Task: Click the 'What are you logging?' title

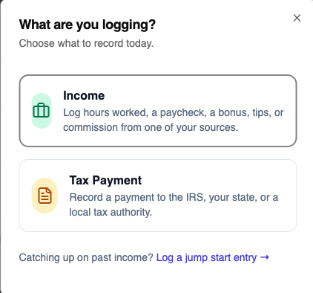Action: [x=88, y=25]
